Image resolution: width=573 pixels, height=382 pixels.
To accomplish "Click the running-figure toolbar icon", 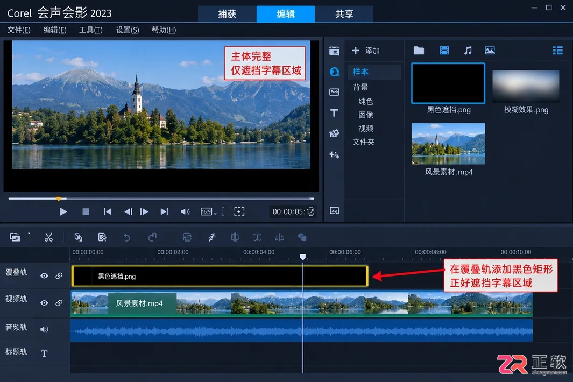I will pos(211,237).
